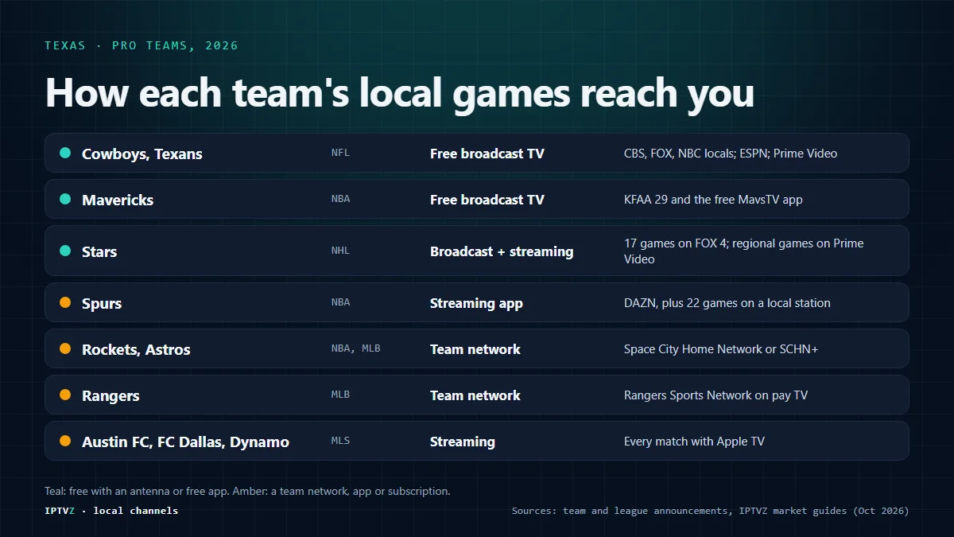
Task: Click the "NBA" label in Spurs row
Action: pos(340,302)
